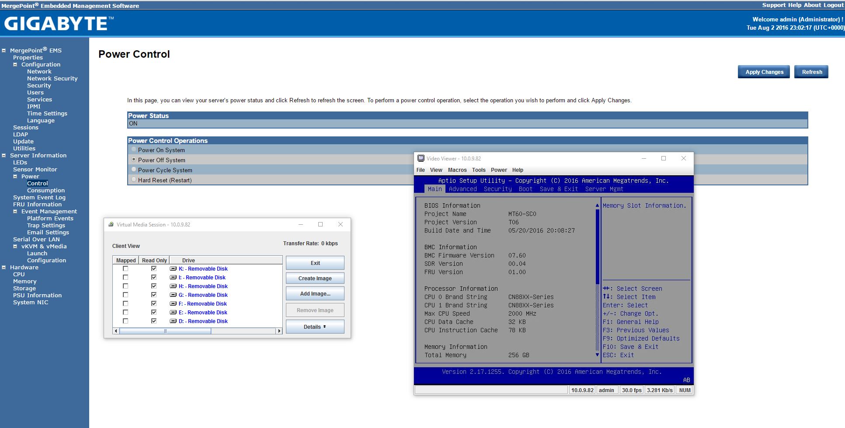The height and width of the screenshot is (428, 845).
Task: Uncheck Read Only for F: Removable Disk
Action: (154, 304)
